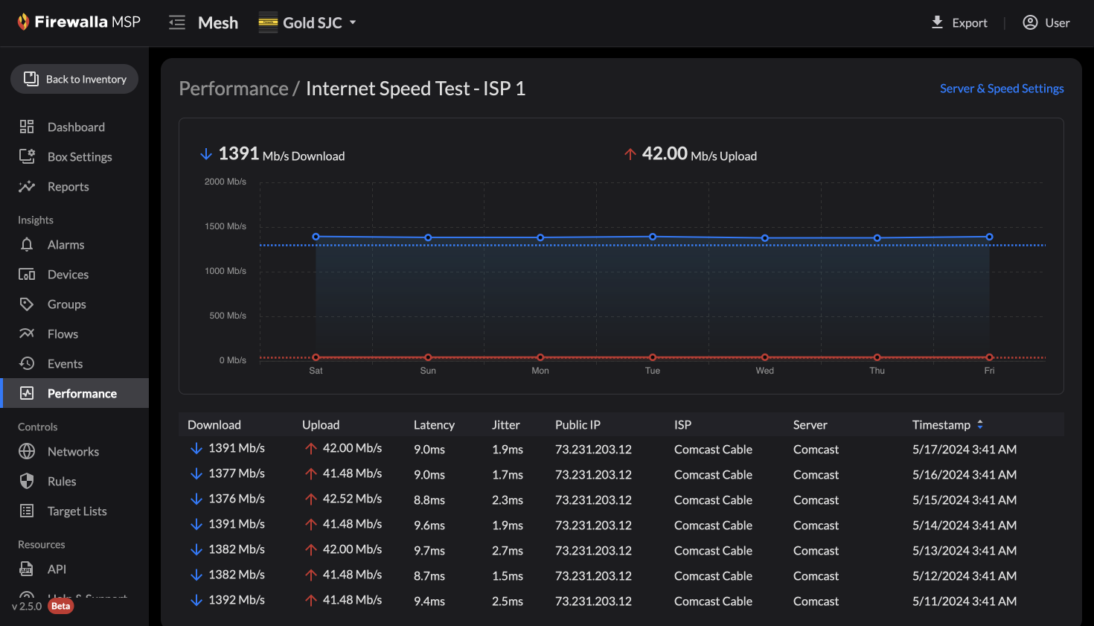The image size is (1094, 626).
Task: Open Box Settings icon in sidebar
Action: coord(27,156)
